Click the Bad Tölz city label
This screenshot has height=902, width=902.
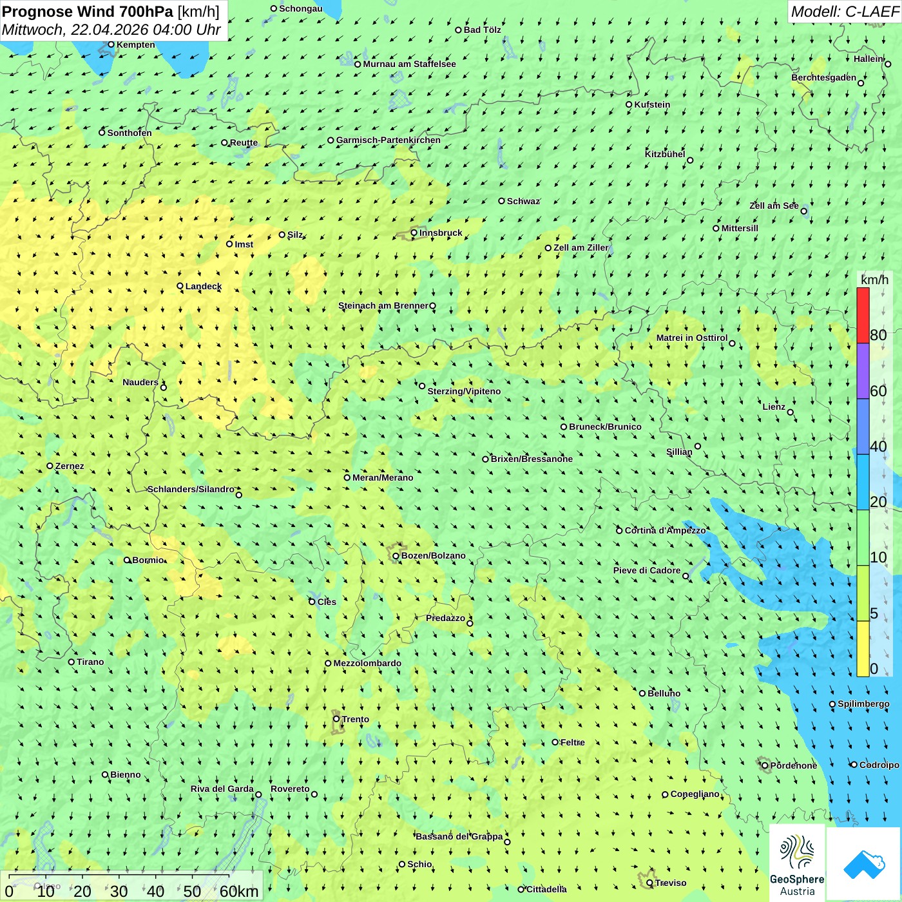tap(482, 30)
